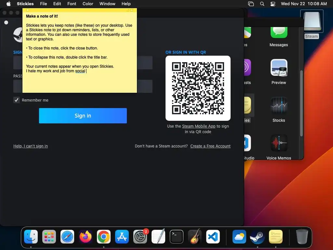Click the Steam icon in Dock
Image resolution: width=333 pixels, height=250 pixels.
pos(258,237)
